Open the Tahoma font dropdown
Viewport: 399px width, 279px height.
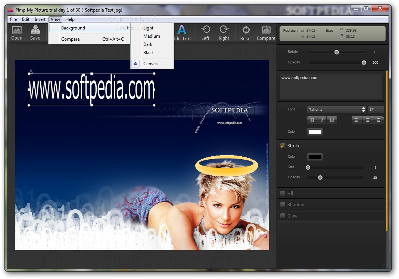[336, 109]
